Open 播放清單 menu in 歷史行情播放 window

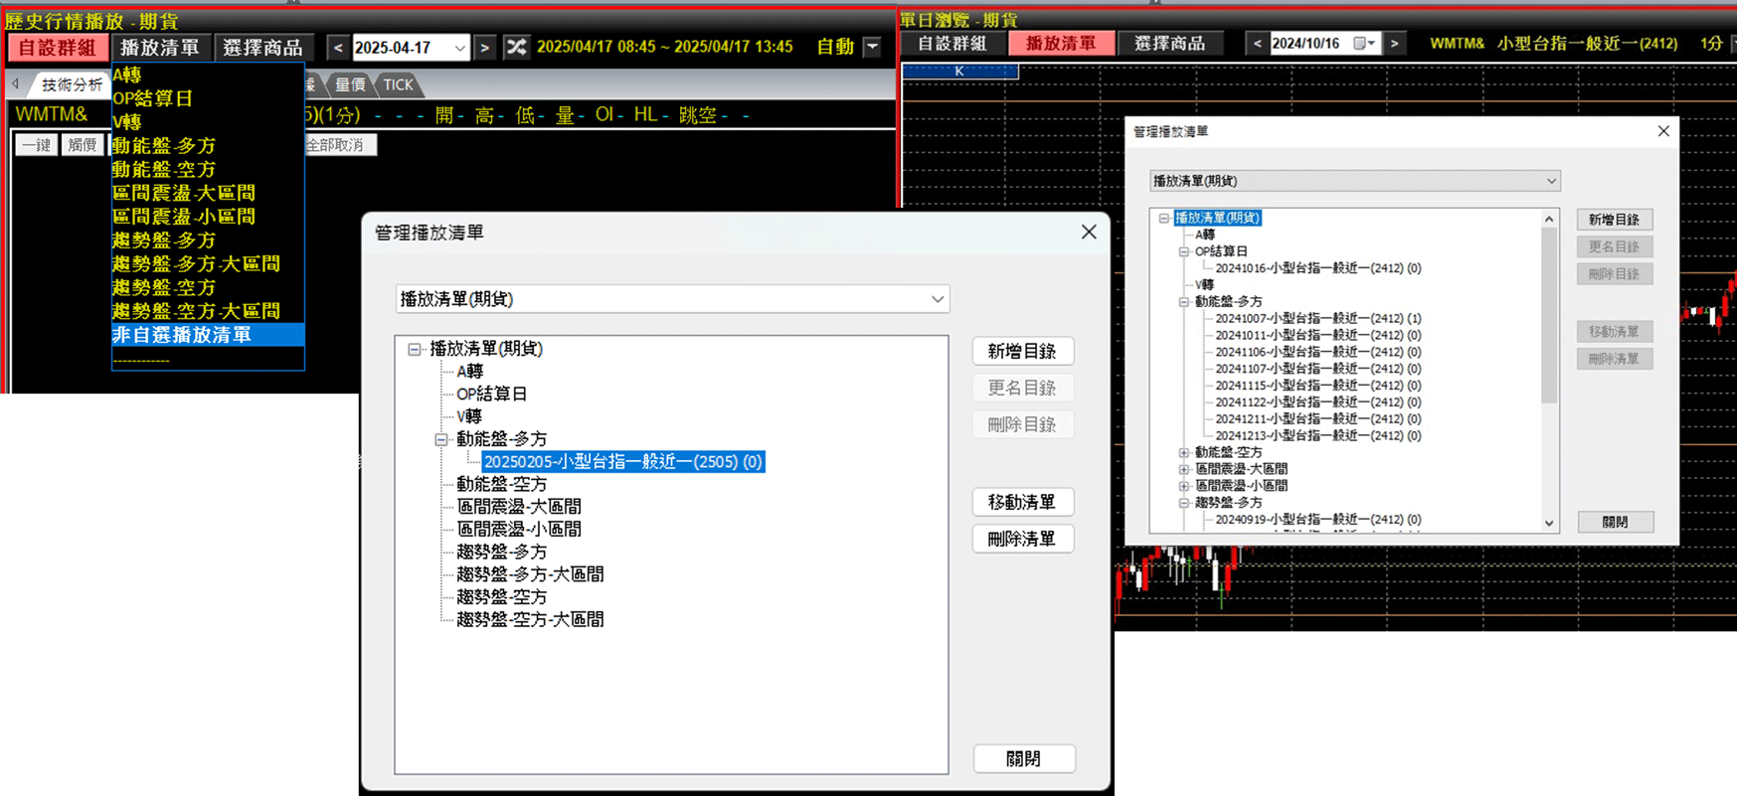click(160, 47)
